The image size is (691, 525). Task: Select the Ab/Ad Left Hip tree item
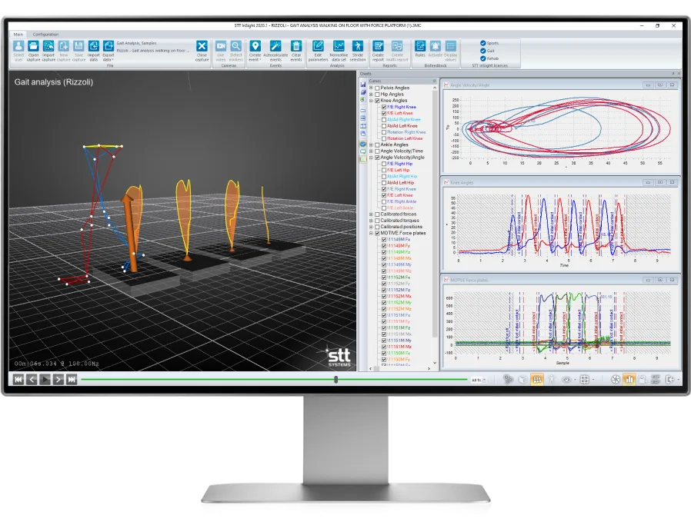point(401,183)
